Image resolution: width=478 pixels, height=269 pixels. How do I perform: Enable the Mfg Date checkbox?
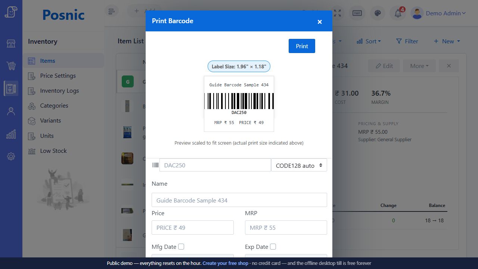[181, 247]
